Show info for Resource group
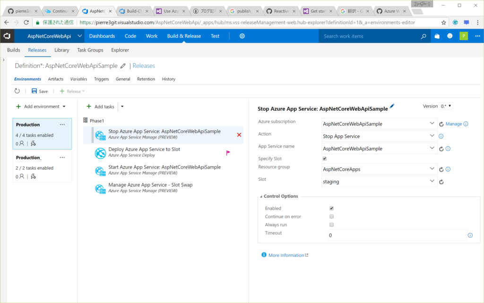This screenshot has height=303, width=484. pos(448,169)
